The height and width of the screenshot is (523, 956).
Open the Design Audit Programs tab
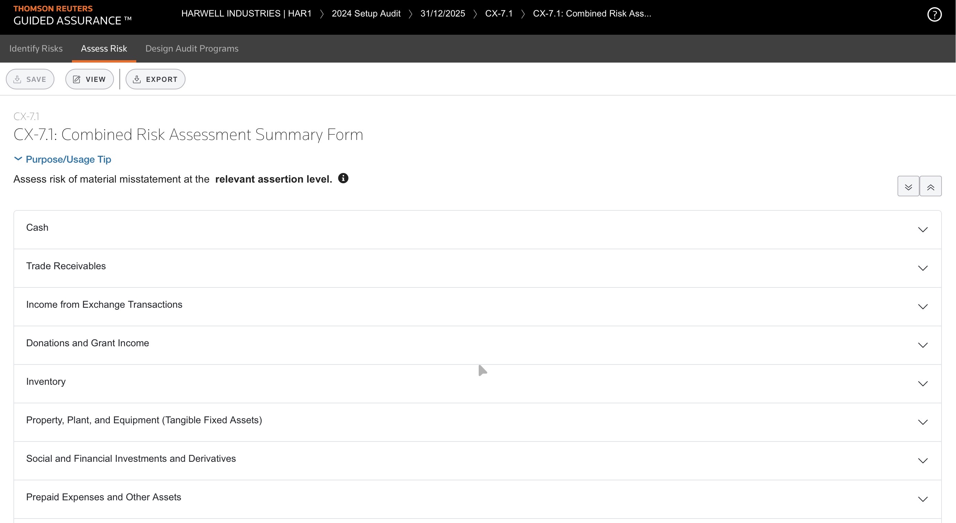click(x=192, y=48)
